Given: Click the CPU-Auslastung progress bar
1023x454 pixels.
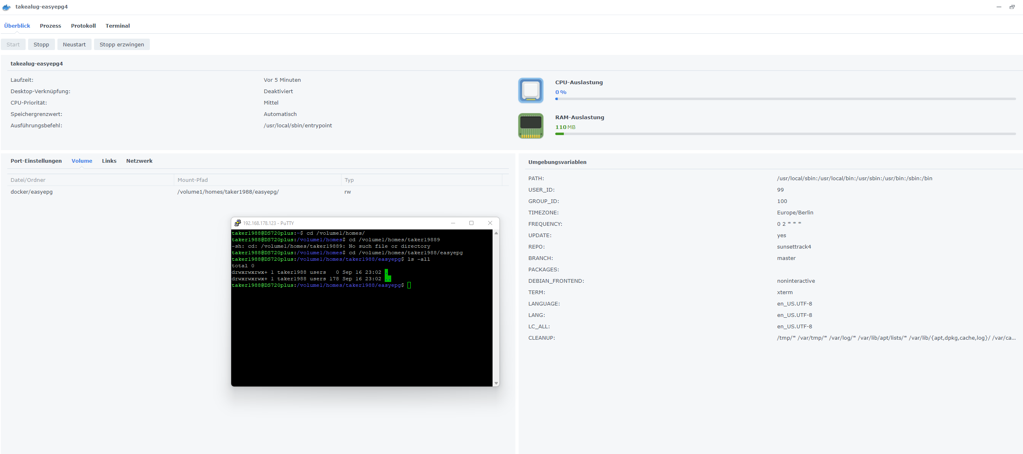Looking at the screenshot, I should coord(785,99).
